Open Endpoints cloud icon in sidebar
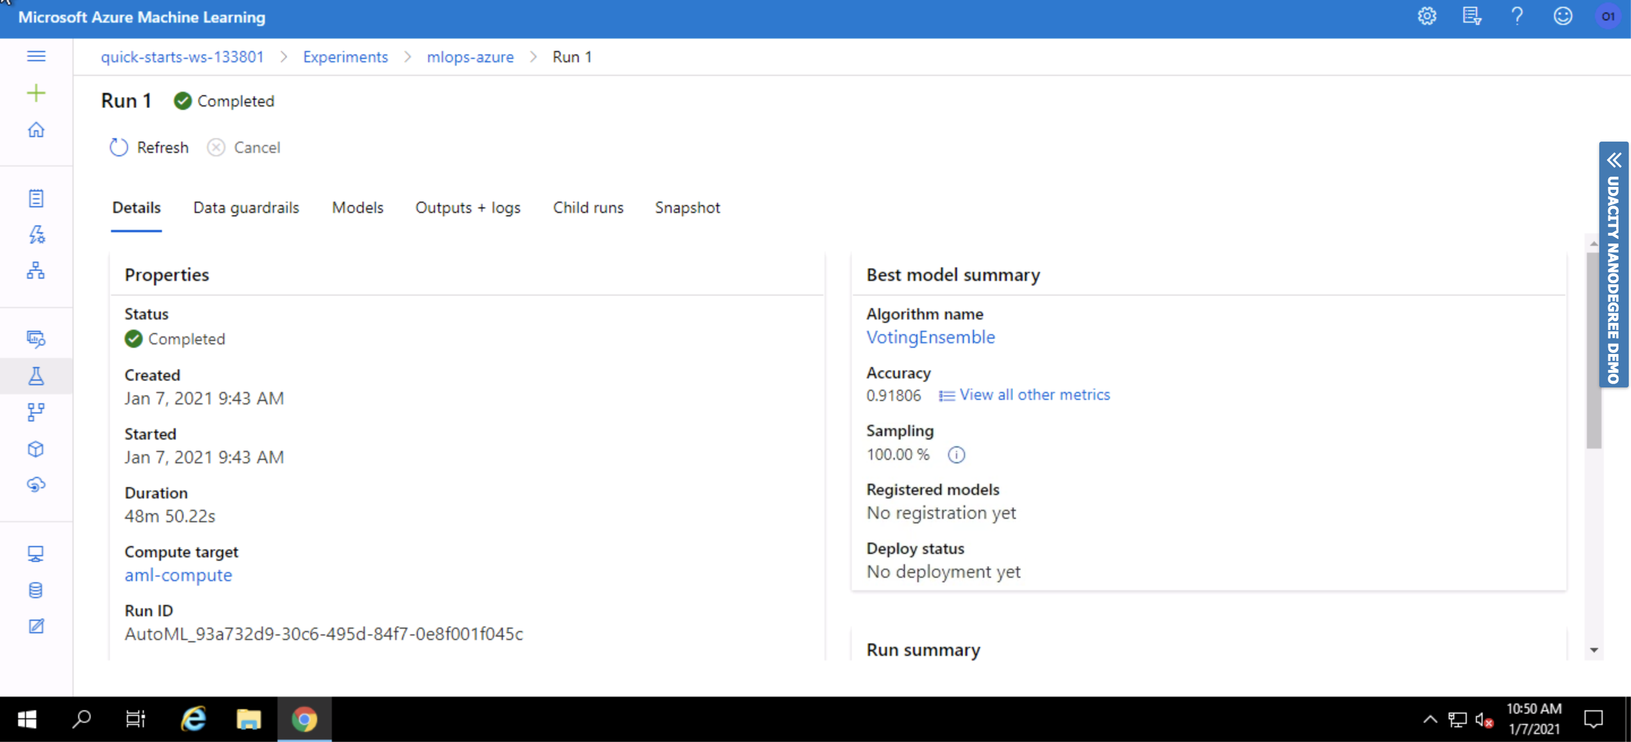Screen dimensions: 1631x742 click(x=36, y=485)
